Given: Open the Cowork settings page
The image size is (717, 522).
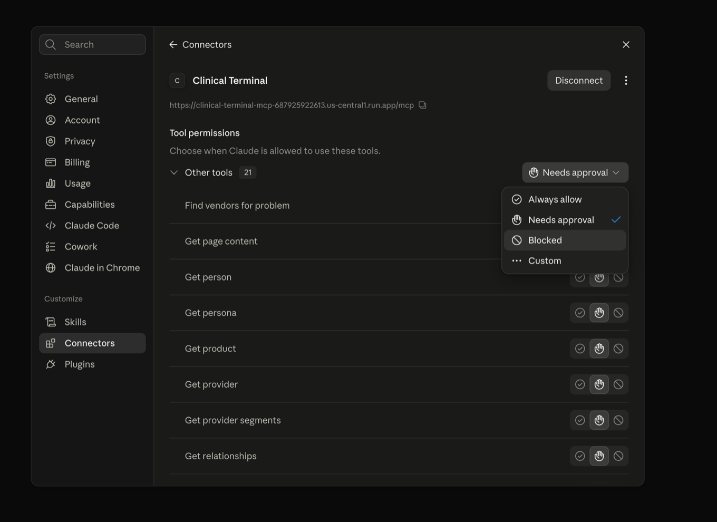Looking at the screenshot, I should tap(92, 246).
